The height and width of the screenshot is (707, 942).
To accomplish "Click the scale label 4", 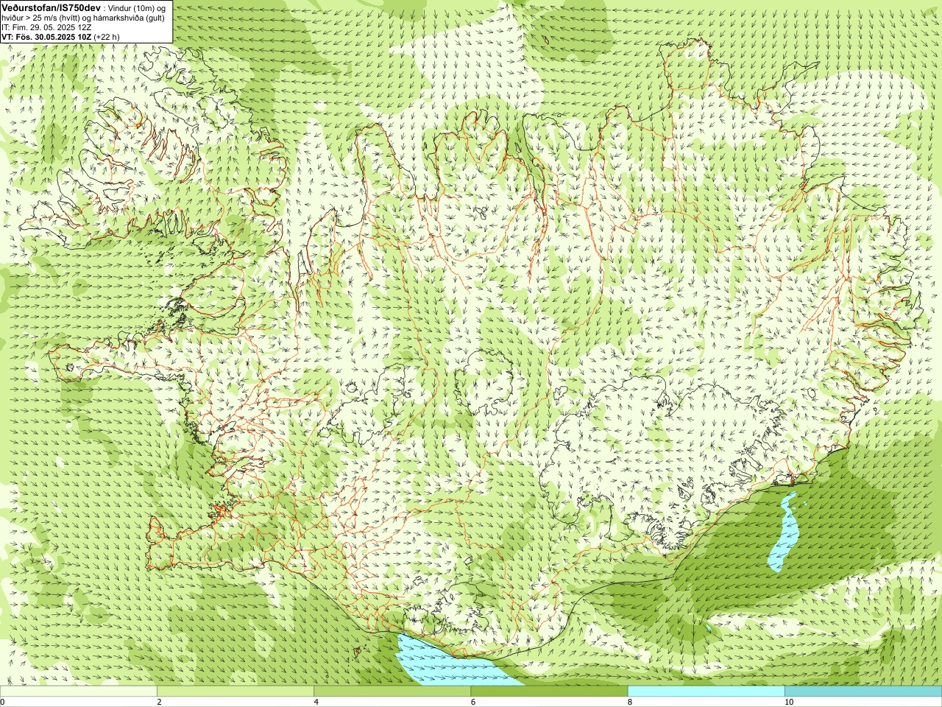I will pyautogui.click(x=316, y=703).
